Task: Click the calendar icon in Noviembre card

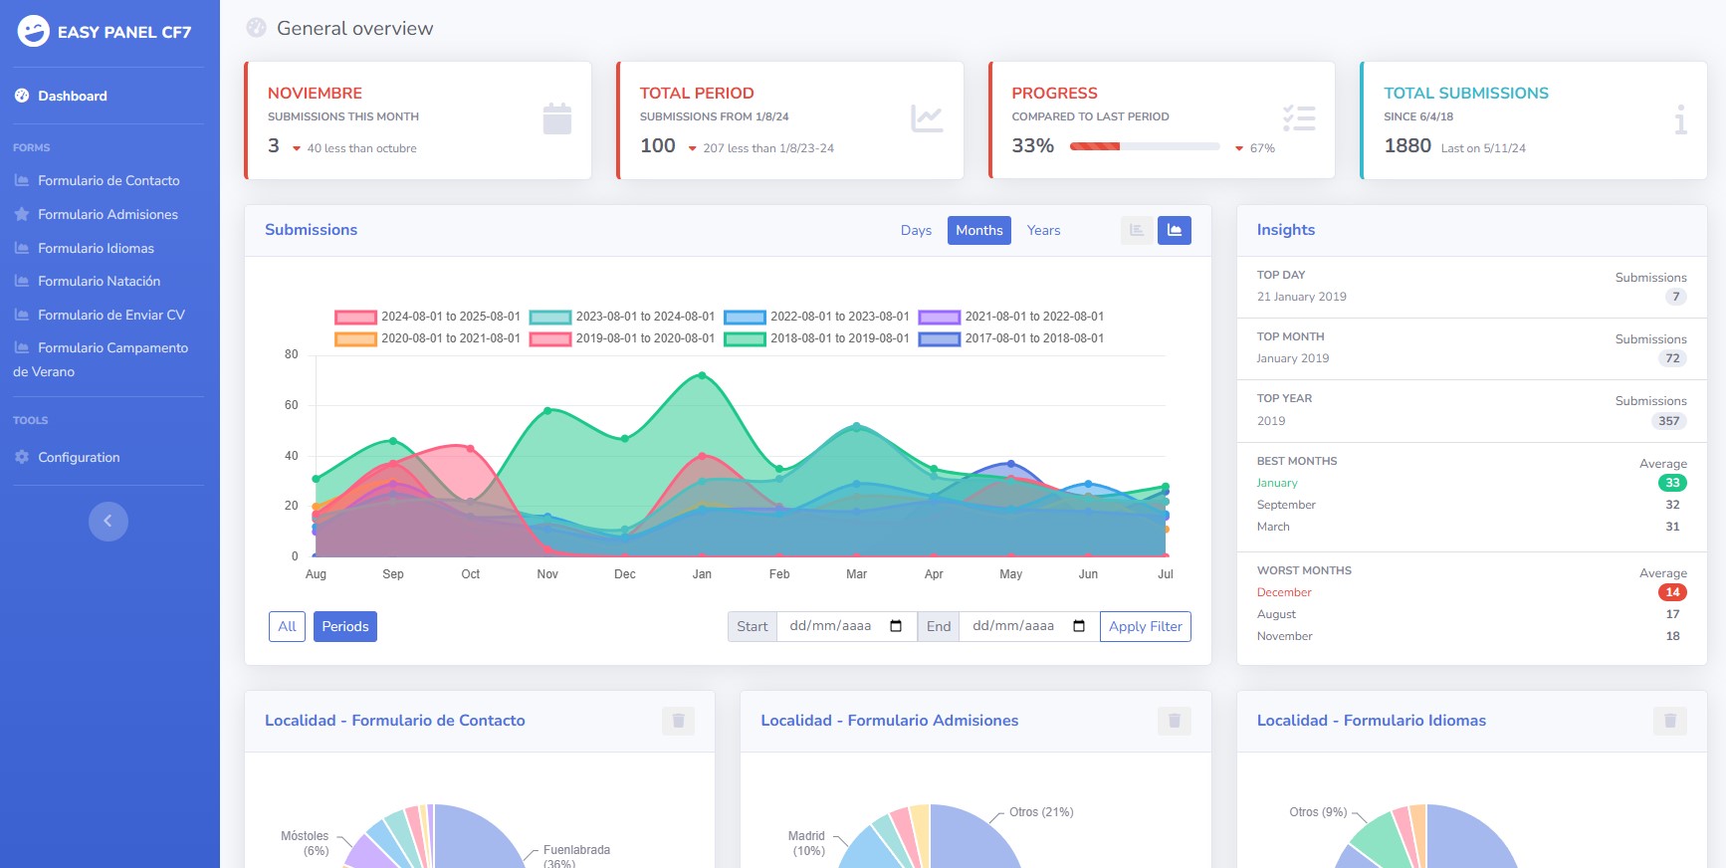Action: 556,118
